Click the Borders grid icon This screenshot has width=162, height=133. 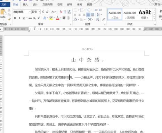point(82,19)
